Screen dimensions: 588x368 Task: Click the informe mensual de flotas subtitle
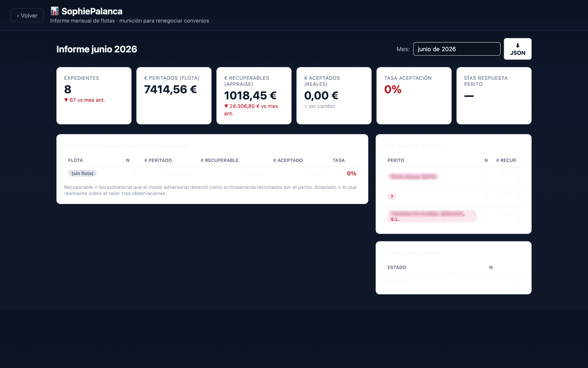click(130, 21)
